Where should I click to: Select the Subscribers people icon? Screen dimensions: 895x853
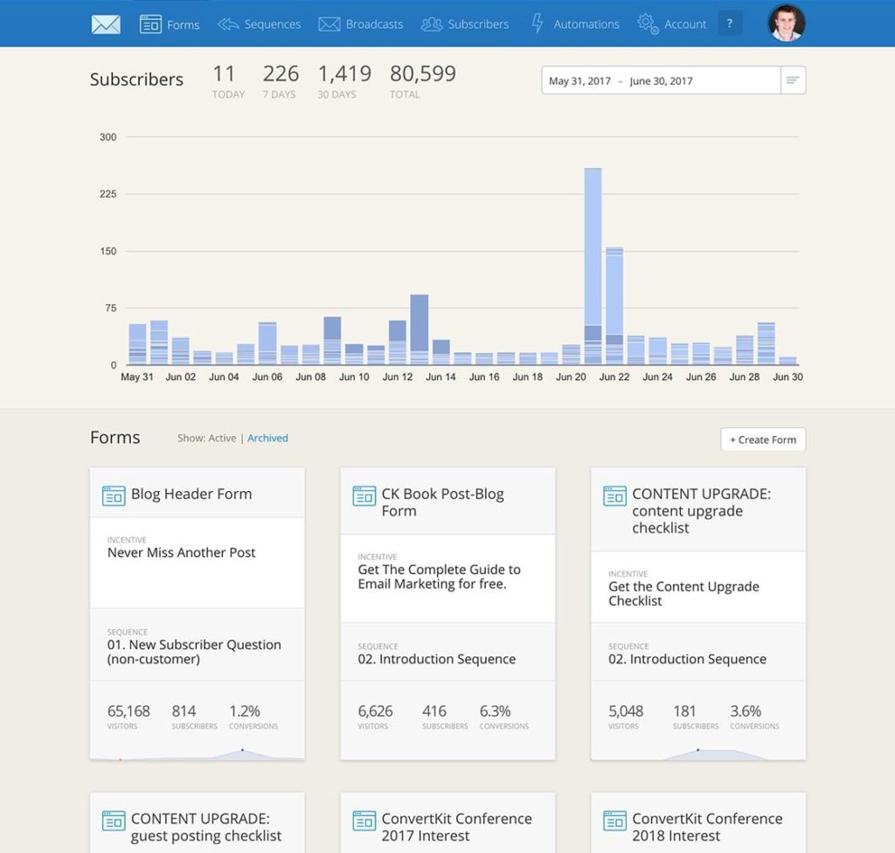(x=430, y=24)
